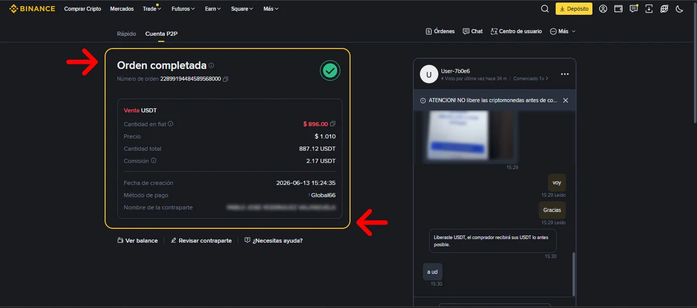Open the language globe icon

(664, 9)
